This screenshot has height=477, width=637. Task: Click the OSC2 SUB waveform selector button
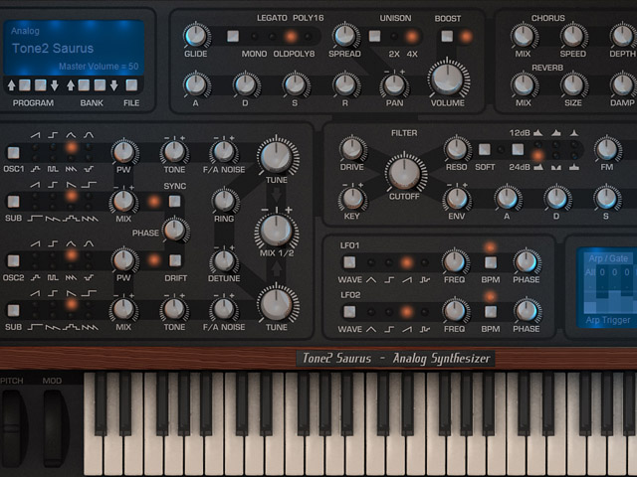(13, 311)
